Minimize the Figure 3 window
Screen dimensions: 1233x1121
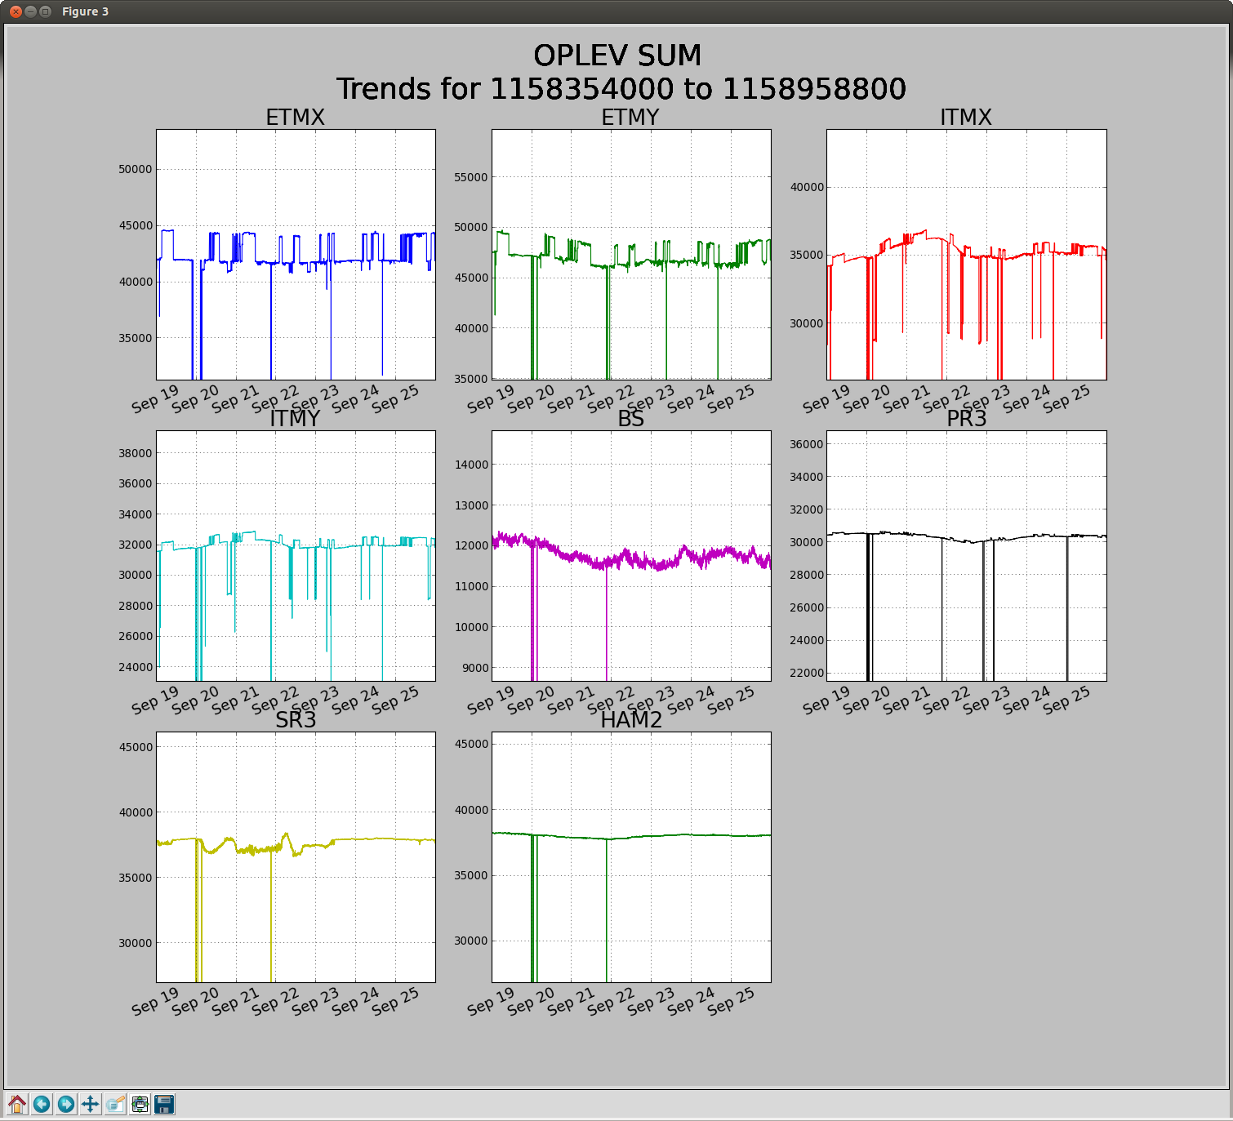coord(30,11)
